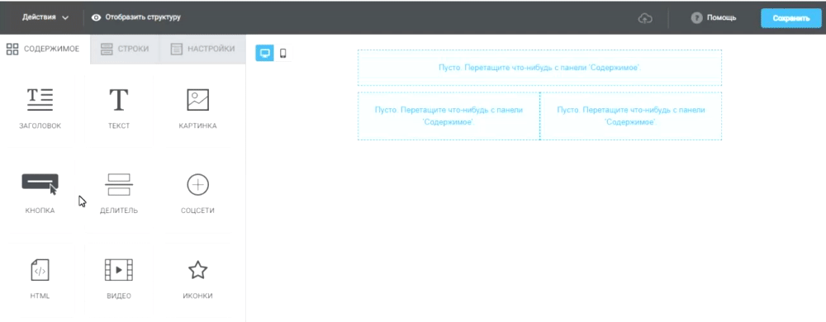Select the Иконки star block
Viewport: 826px width, 322px height.
197,279
